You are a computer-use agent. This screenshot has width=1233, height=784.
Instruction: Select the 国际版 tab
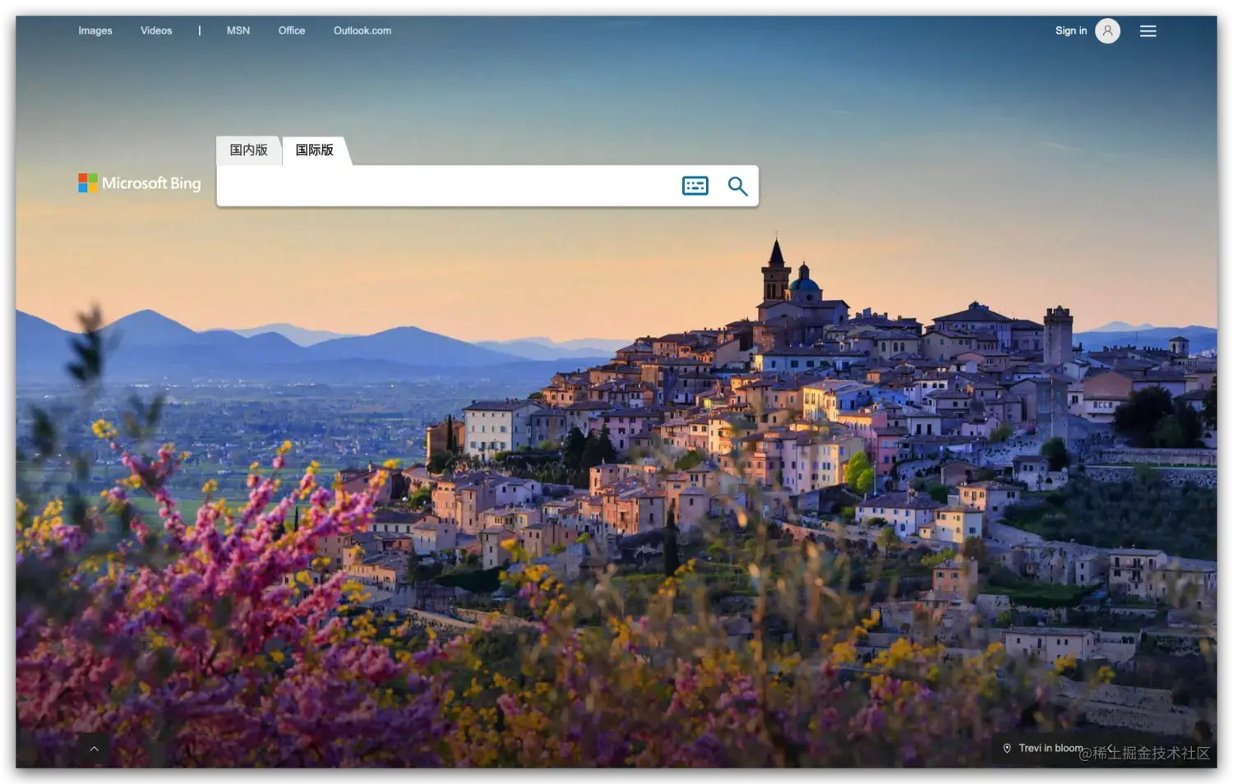pyautogui.click(x=315, y=150)
